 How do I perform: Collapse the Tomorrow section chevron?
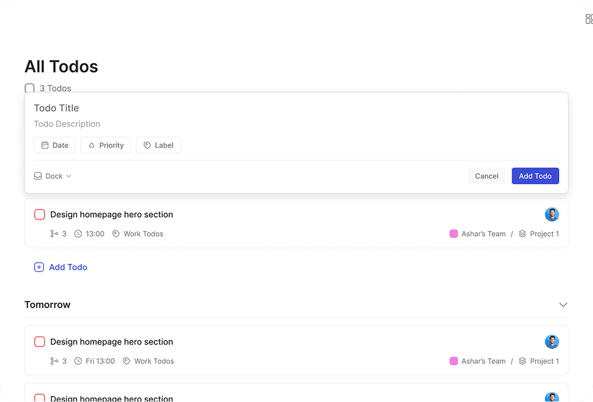click(x=563, y=304)
